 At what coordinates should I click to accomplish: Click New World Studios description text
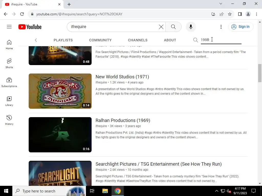pos(170,91)
